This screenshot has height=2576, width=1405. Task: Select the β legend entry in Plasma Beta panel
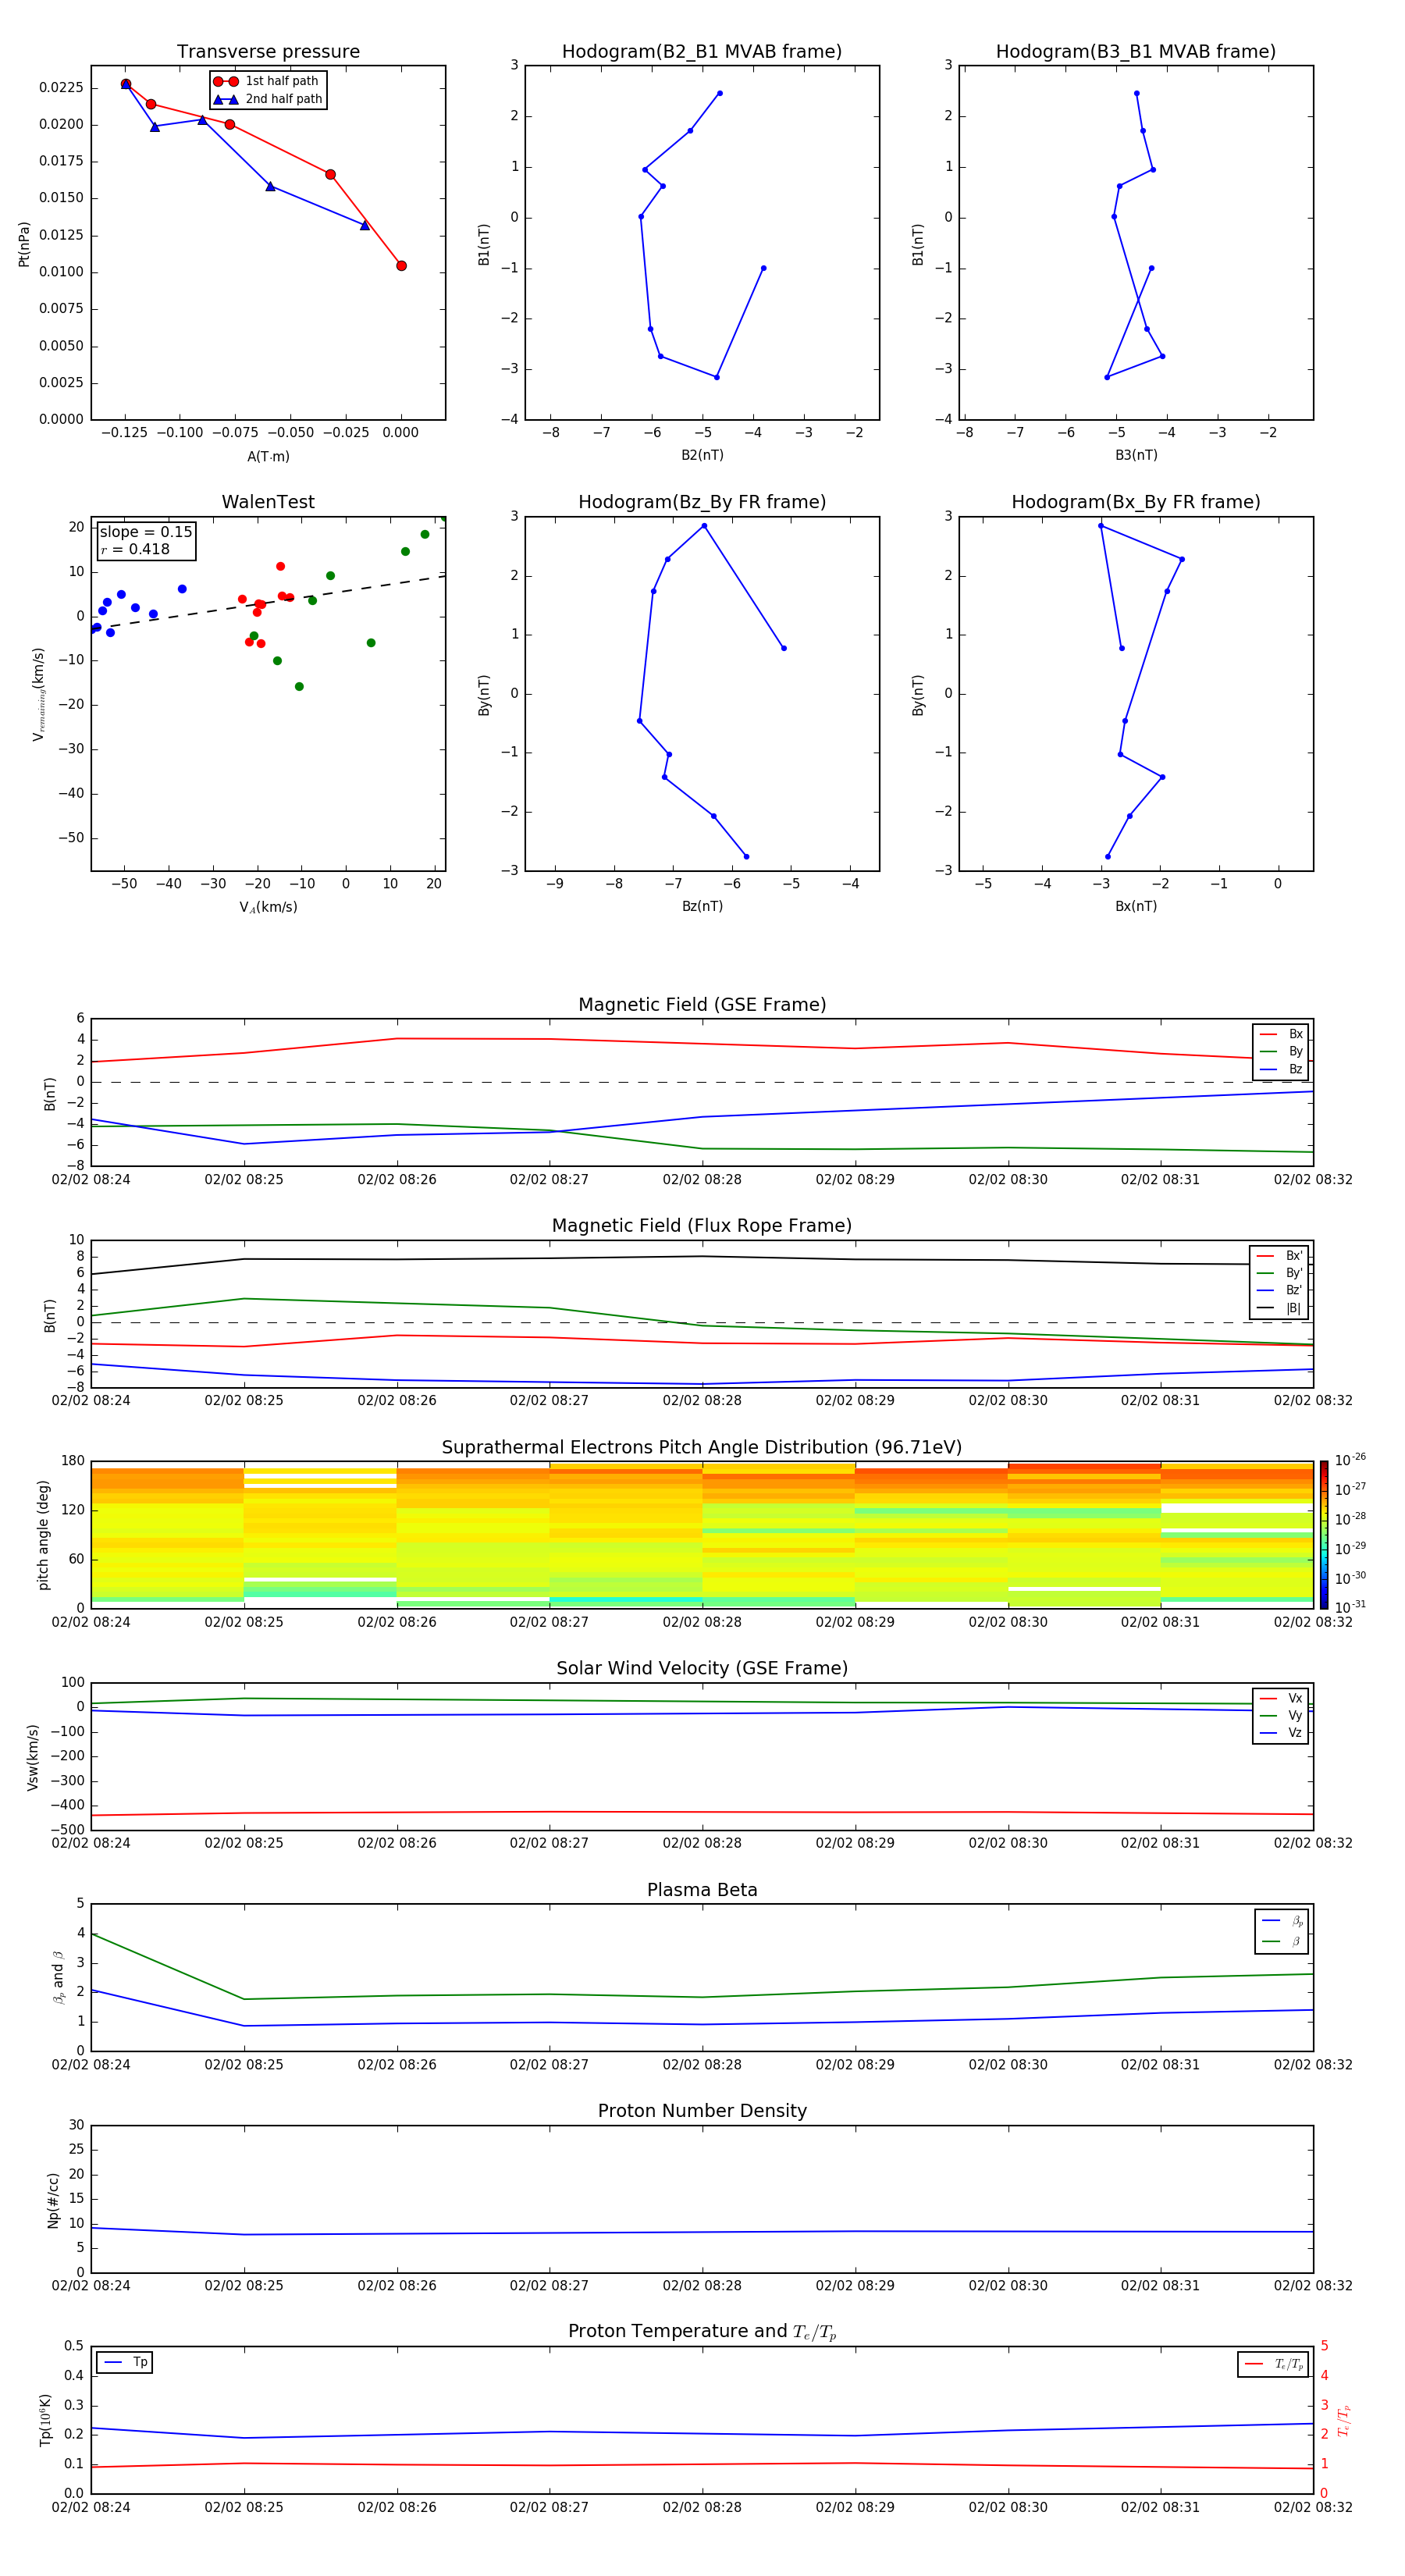pos(1282,1941)
